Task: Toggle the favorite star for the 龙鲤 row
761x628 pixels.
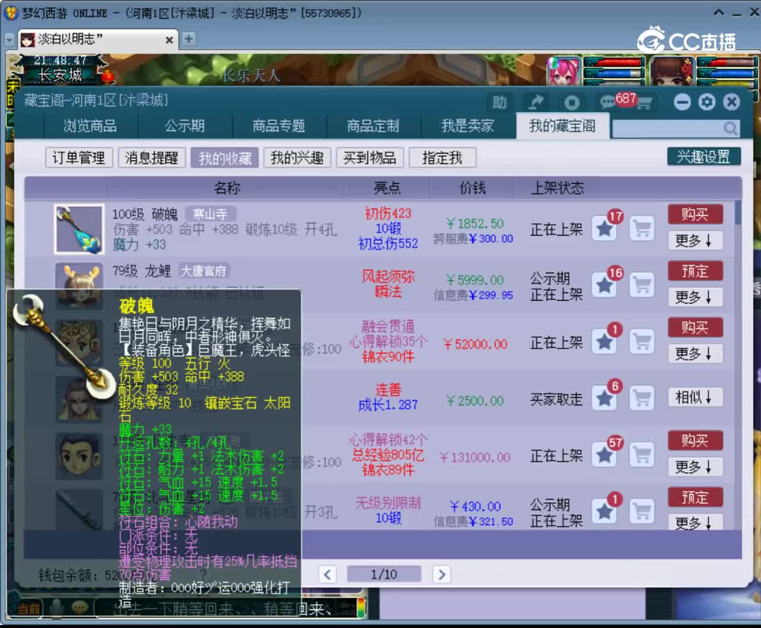Action: pos(605,285)
